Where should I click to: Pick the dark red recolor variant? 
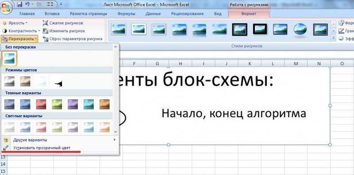pyautogui.click(x=41, y=104)
